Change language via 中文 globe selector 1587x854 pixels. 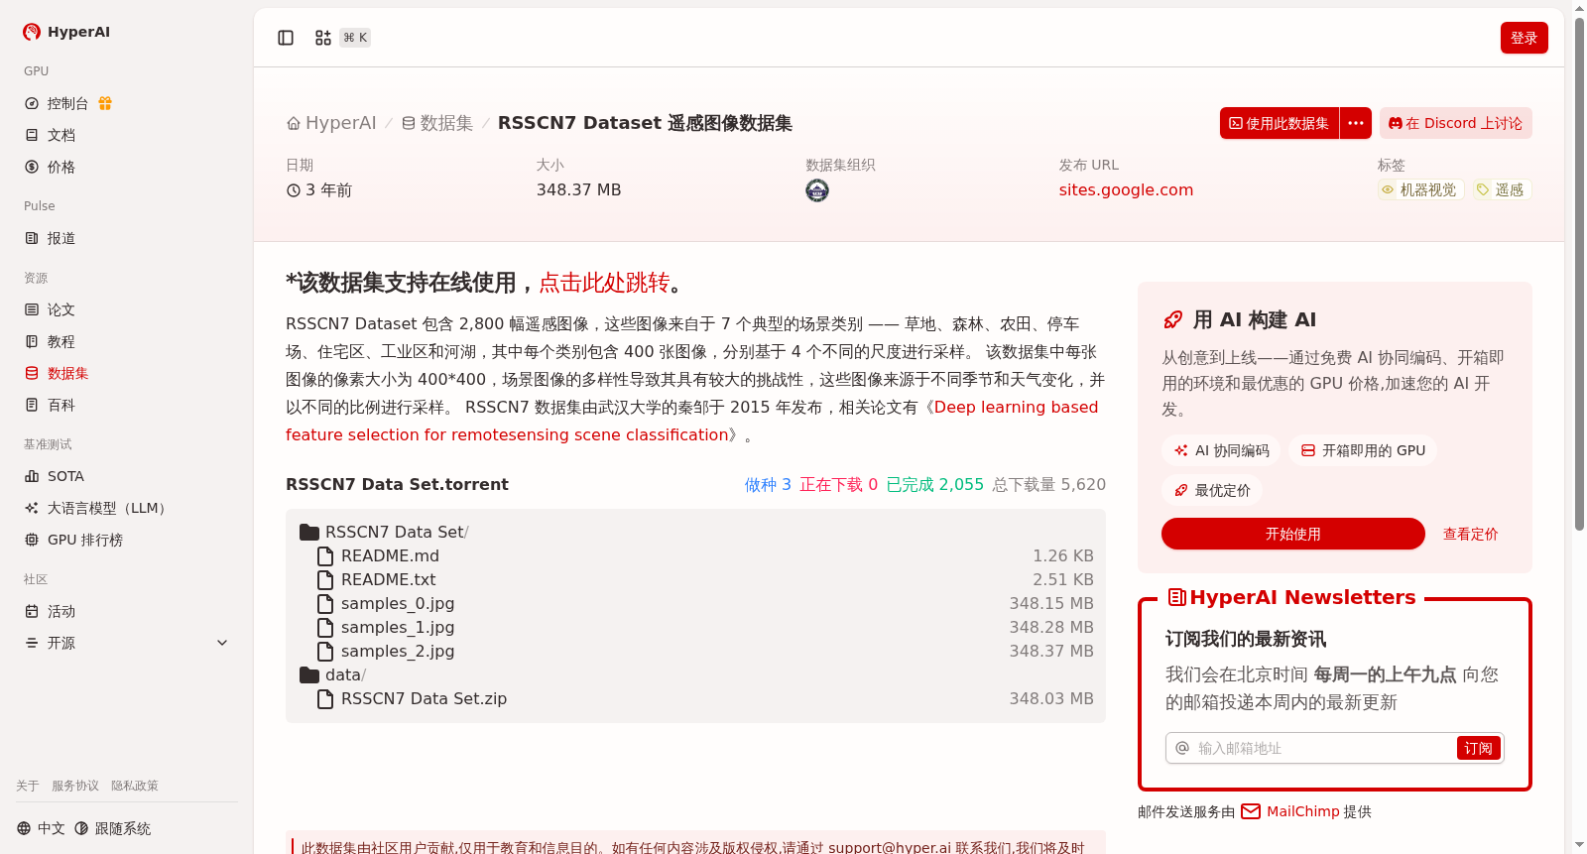click(41, 828)
